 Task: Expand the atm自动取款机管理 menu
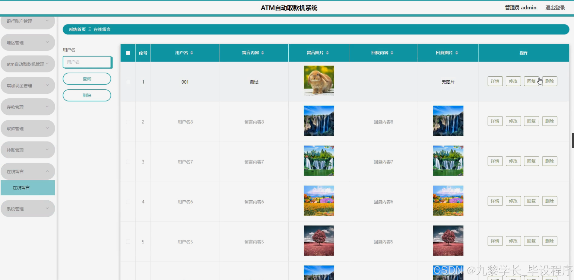[x=28, y=64]
